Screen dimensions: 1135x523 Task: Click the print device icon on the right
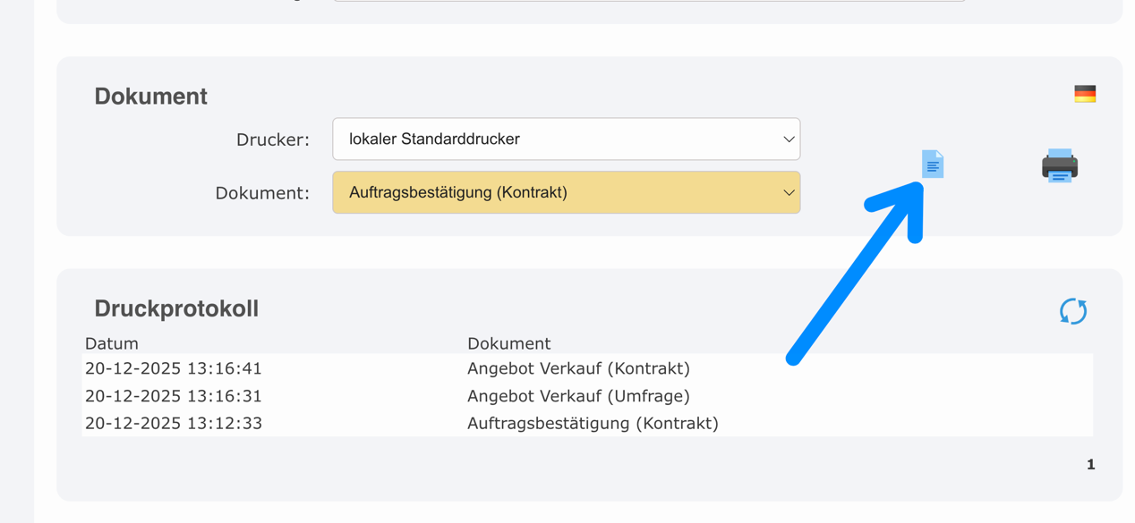[1059, 165]
